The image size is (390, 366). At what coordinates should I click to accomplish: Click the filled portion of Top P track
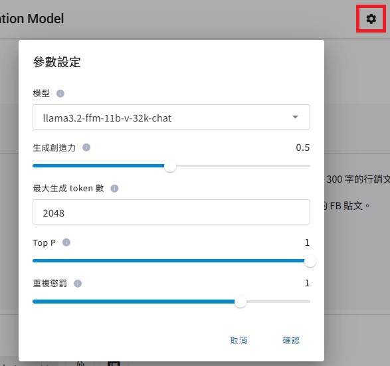pos(168,261)
